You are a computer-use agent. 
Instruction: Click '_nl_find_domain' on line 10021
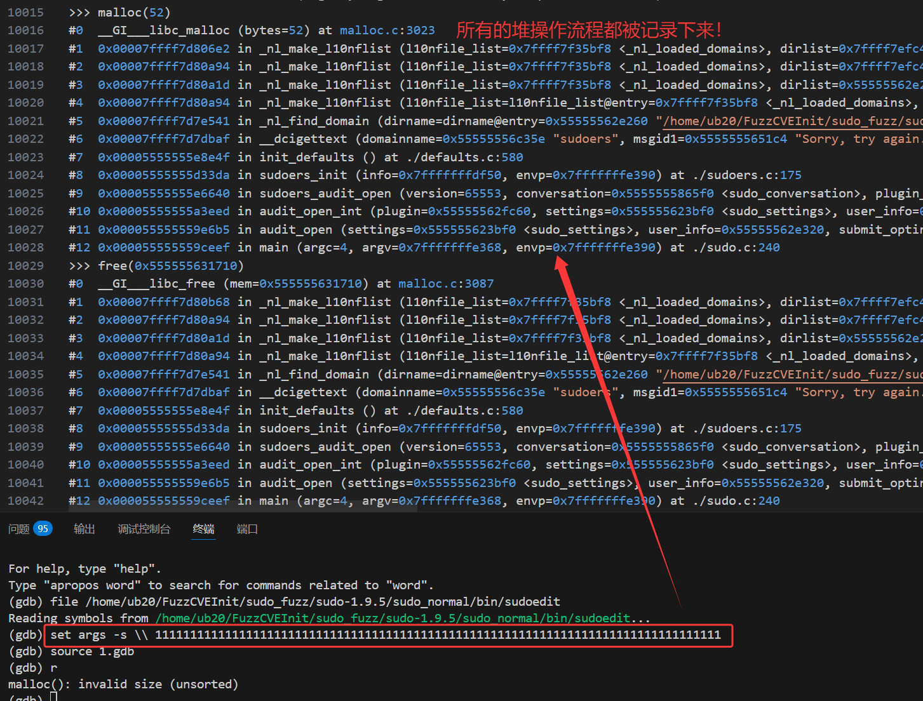314,121
